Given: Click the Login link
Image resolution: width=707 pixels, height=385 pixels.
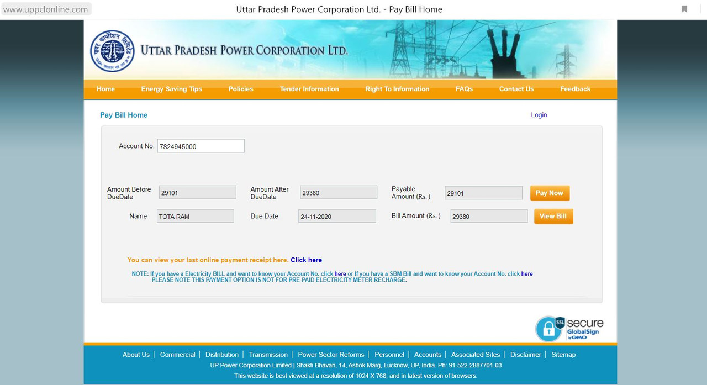Looking at the screenshot, I should [x=539, y=115].
